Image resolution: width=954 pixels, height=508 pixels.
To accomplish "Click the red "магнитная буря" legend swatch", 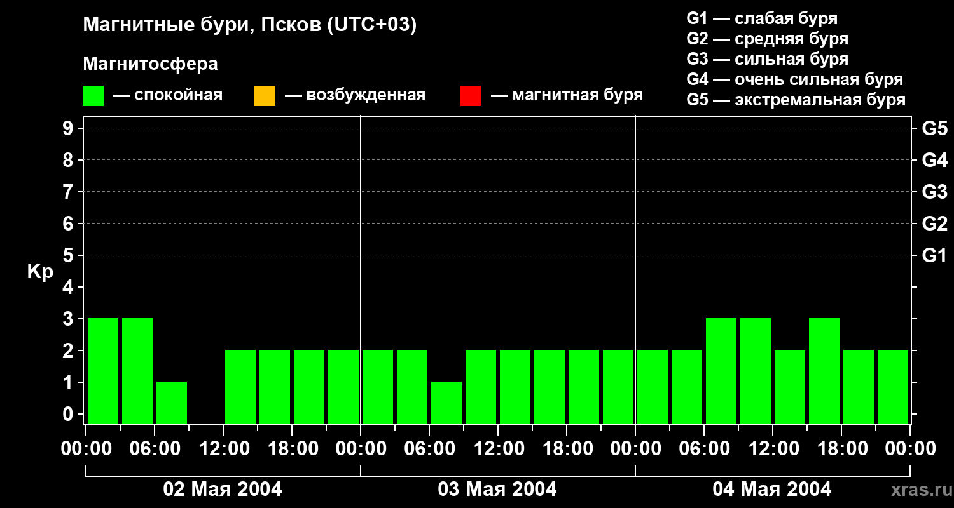I will (x=471, y=96).
